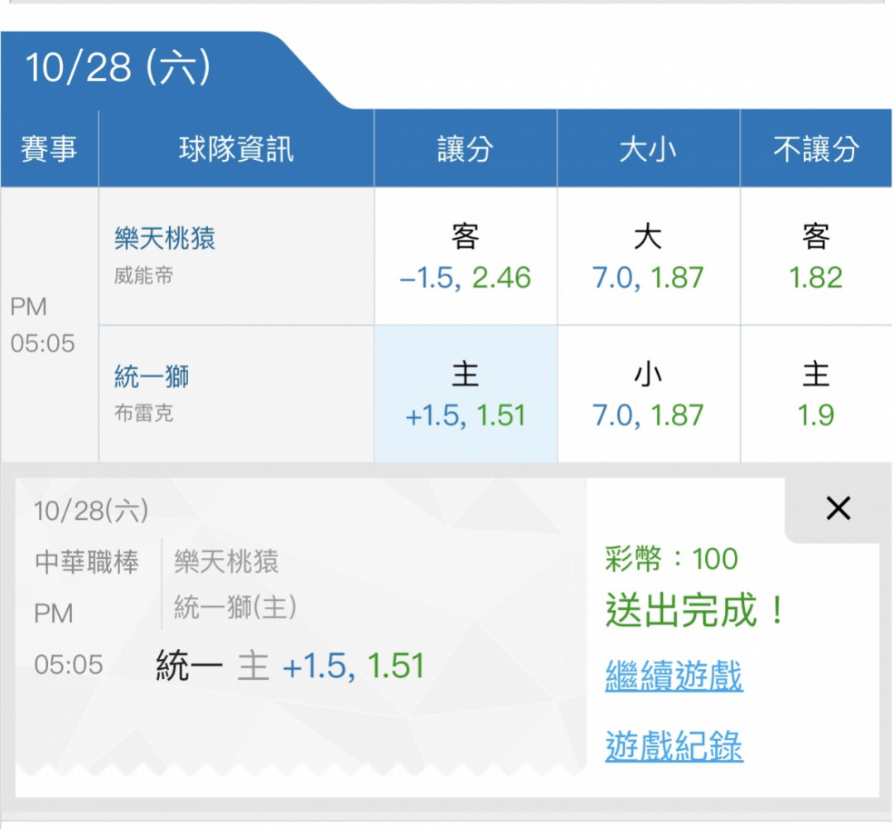Pick 小 7.0, 1.87 under bet

pos(648,394)
